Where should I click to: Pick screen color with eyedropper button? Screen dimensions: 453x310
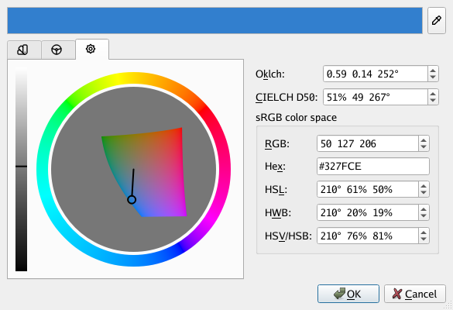pos(436,20)
